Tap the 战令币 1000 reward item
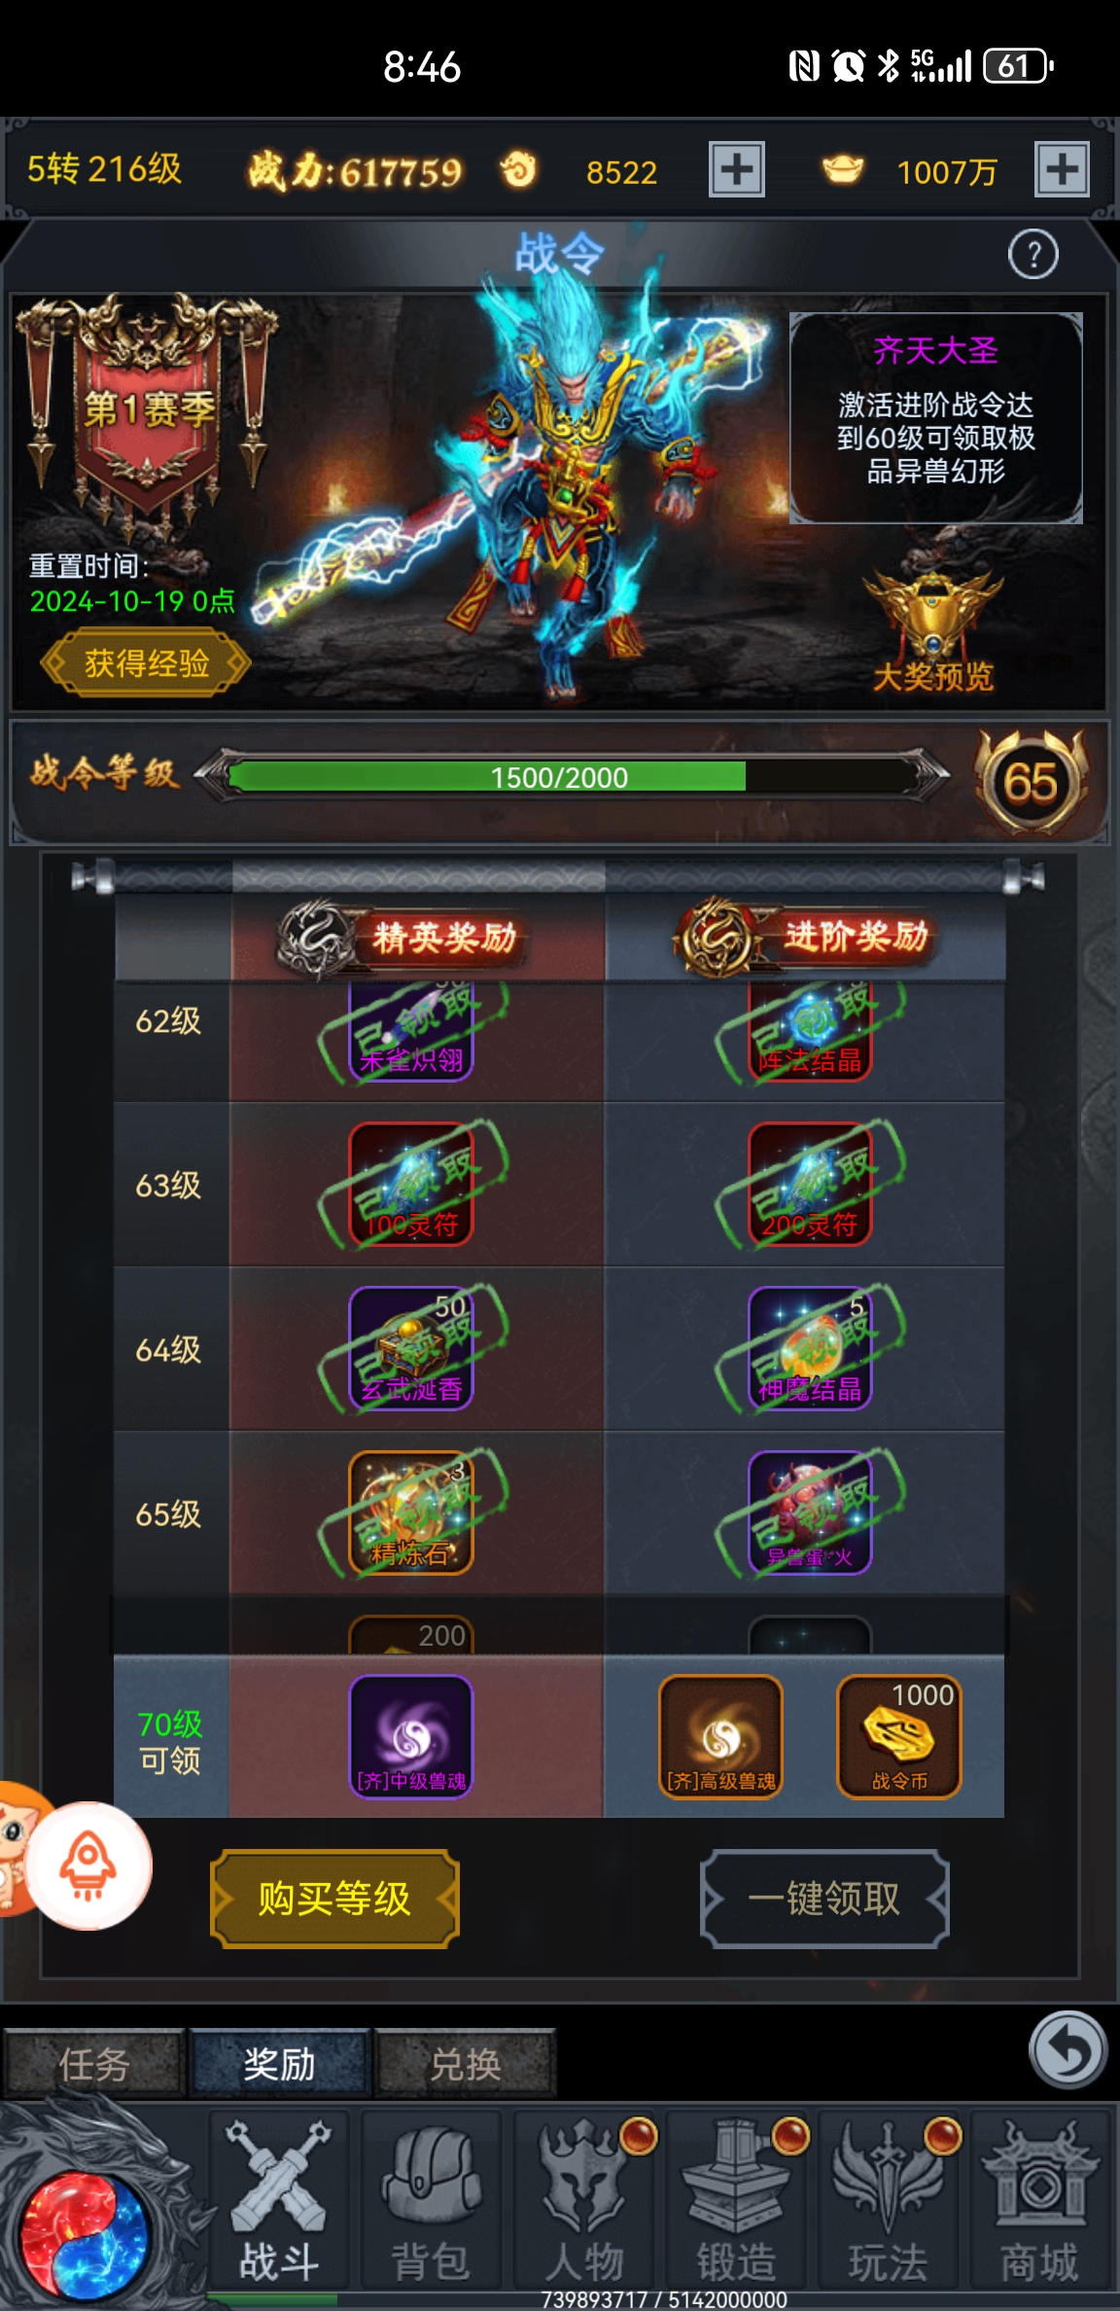The height and width of the screenshot is (2311, 1120). pyautogui.click(x=899, y=1736)
